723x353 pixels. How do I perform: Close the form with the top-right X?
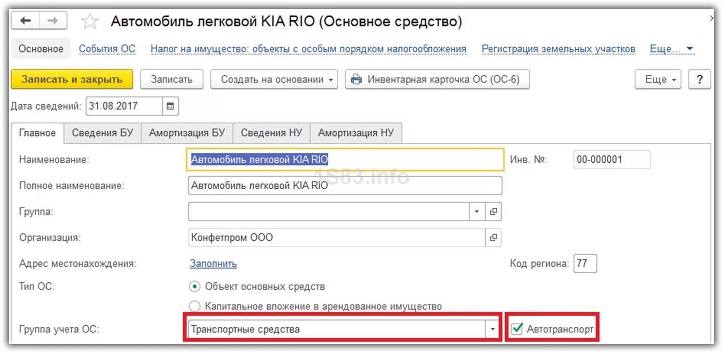tap(712, 19)
